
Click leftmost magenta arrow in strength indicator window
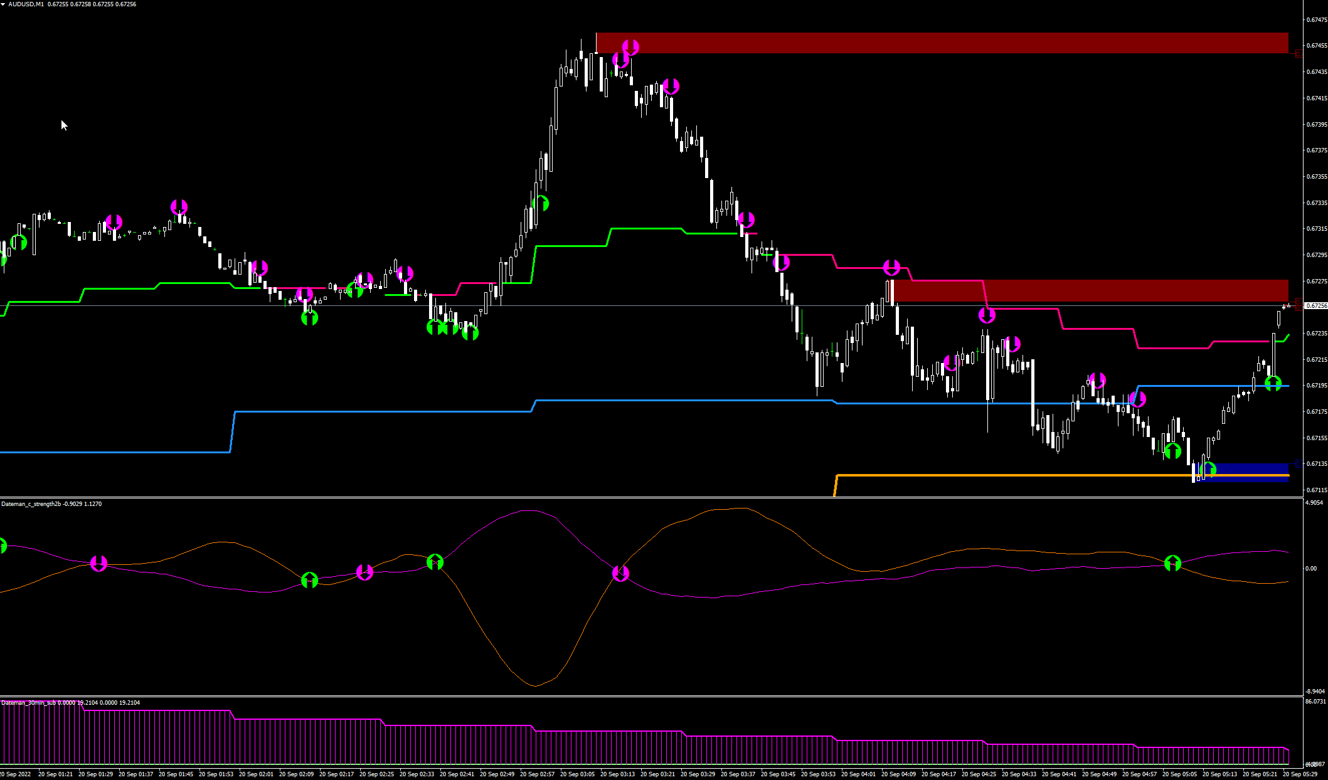[99, 563]
